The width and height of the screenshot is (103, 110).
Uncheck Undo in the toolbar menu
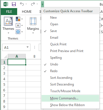tap(70, 64)
